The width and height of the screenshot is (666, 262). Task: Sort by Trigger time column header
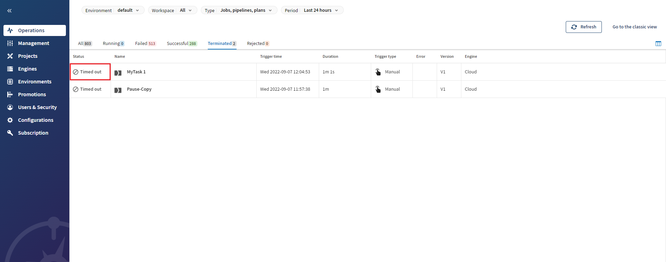271,56
